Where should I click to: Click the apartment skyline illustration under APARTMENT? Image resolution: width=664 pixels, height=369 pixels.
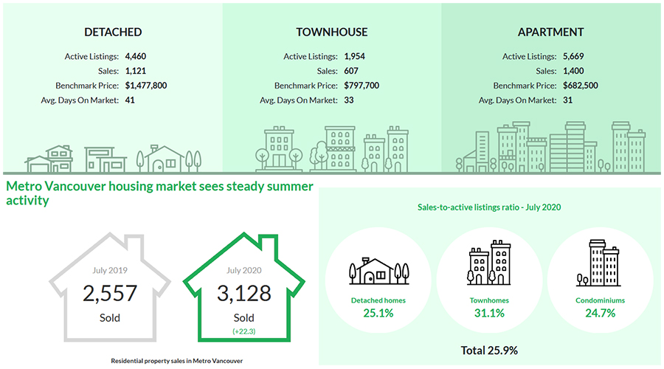[550, 147]
